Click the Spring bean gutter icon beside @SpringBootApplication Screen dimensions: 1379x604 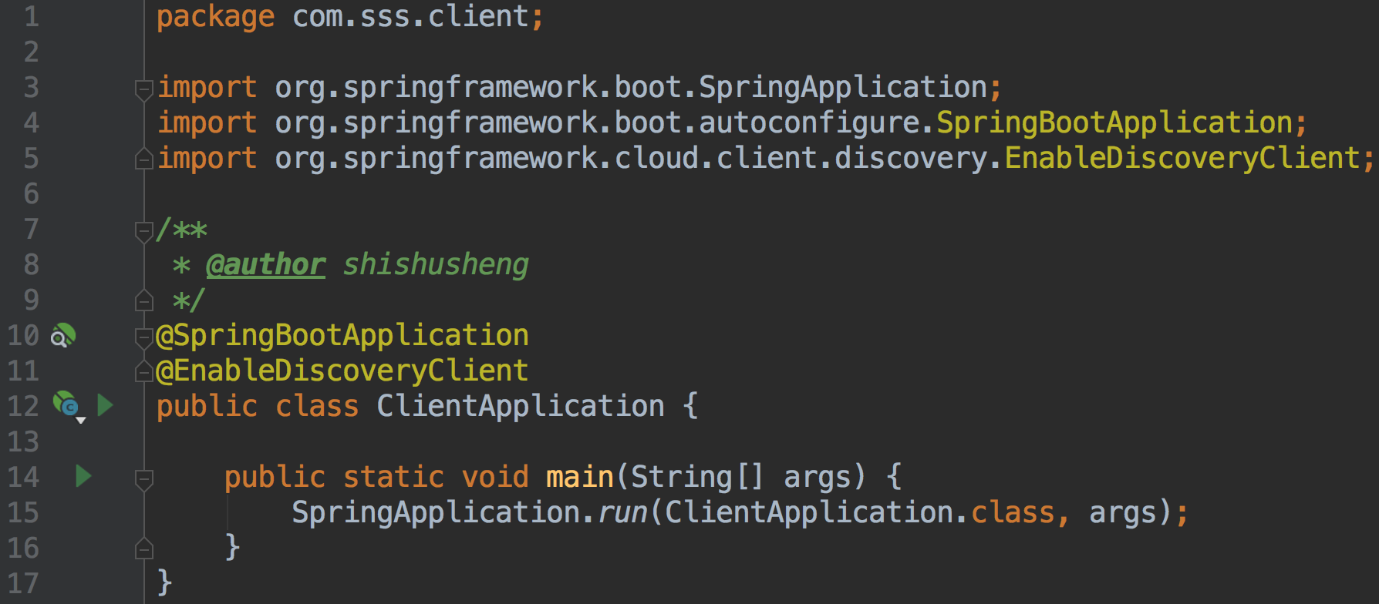(x=63, y=336)
